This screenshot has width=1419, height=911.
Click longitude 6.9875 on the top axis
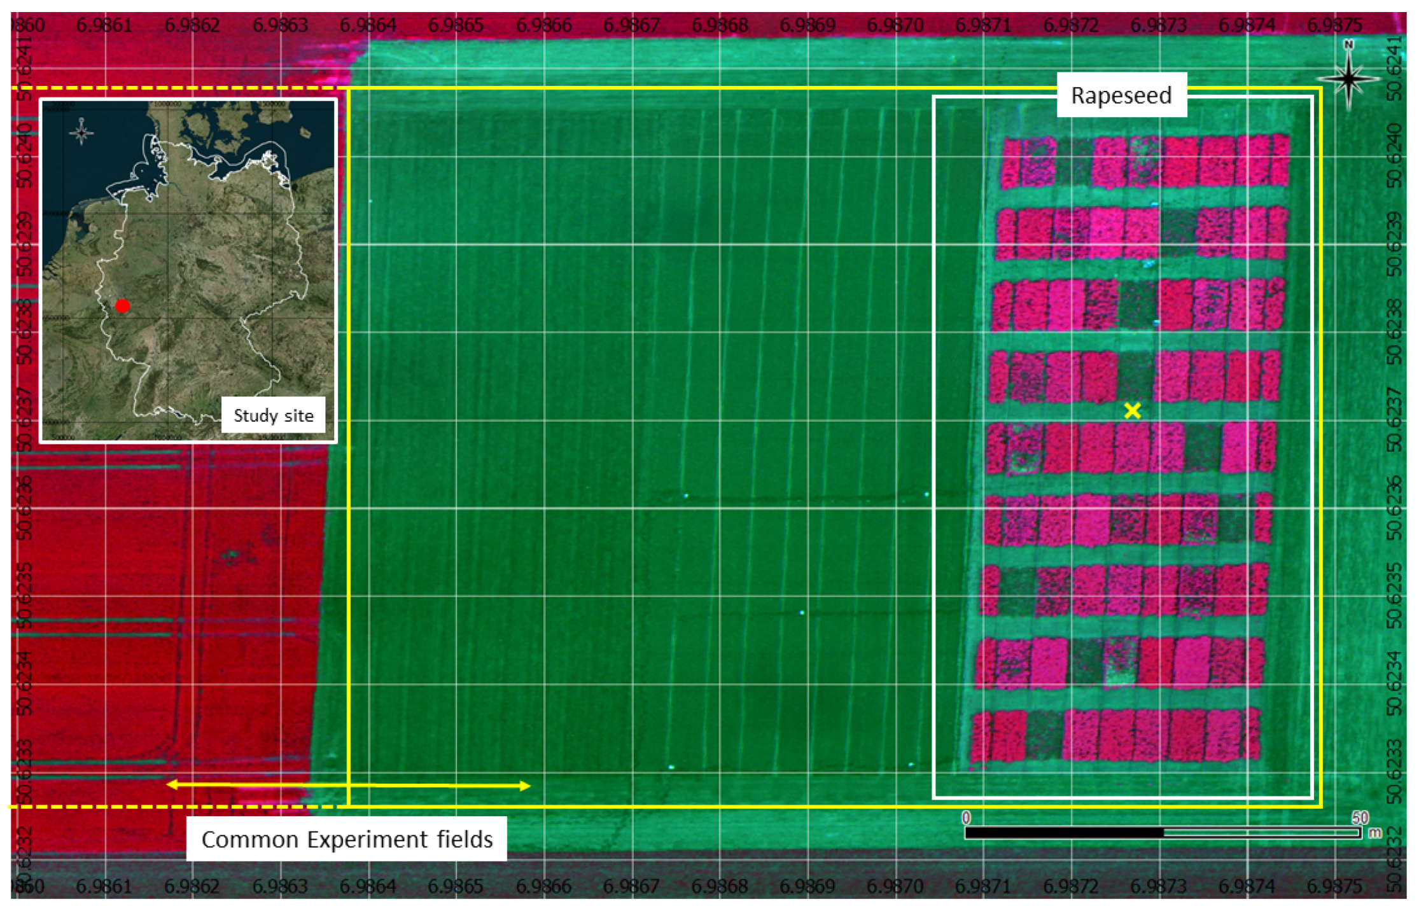[x=1334, y=25]
